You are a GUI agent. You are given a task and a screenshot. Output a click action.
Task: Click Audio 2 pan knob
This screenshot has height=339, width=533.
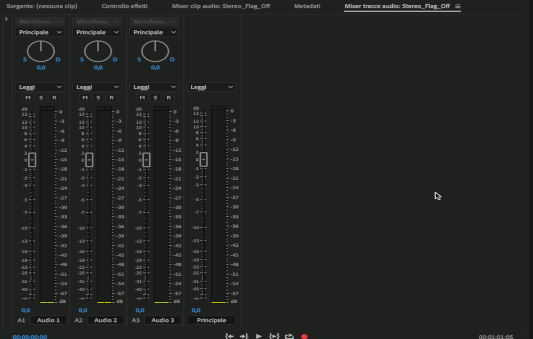pos(98,51)
